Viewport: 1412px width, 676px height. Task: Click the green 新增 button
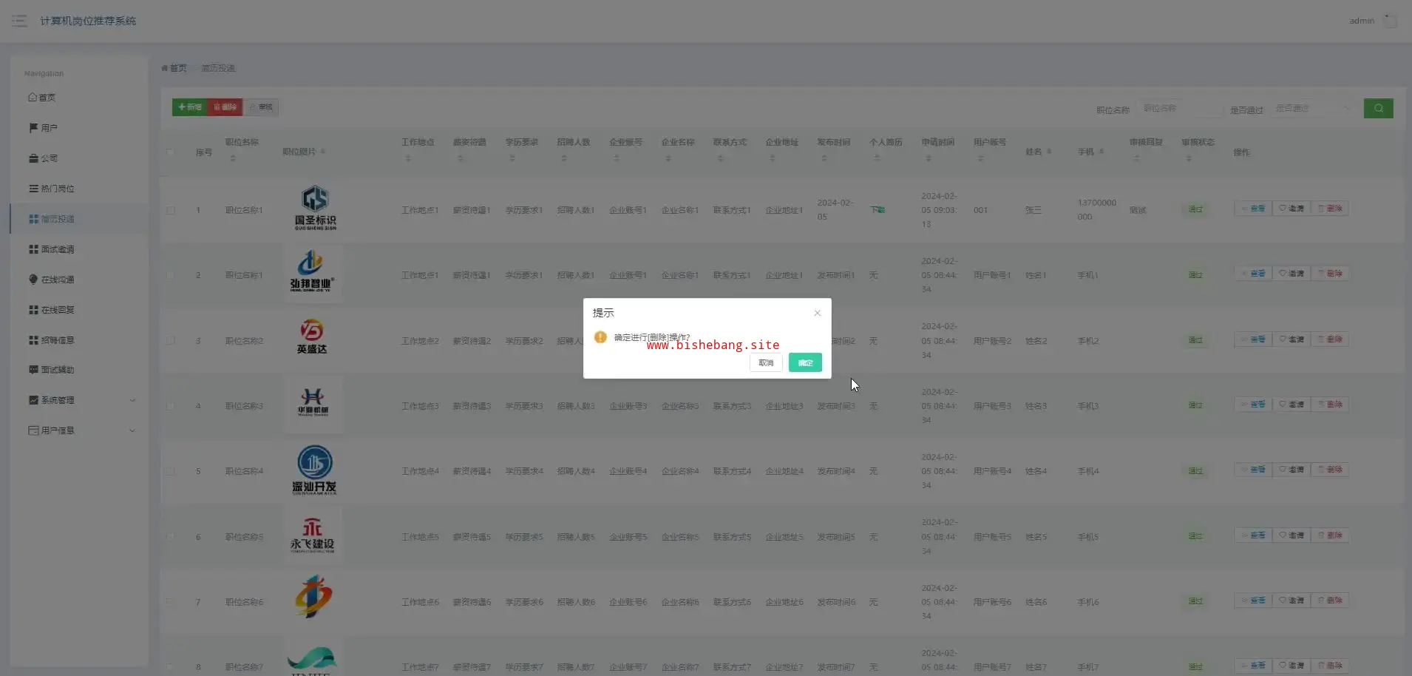(190, 107)
